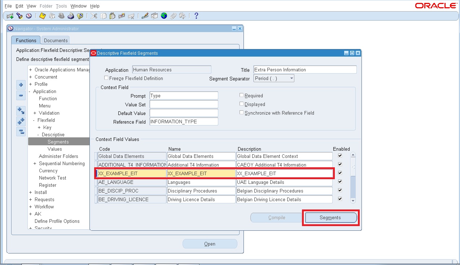Open the File menu
The height and width of the screenshot is (265, 460).
8,6
